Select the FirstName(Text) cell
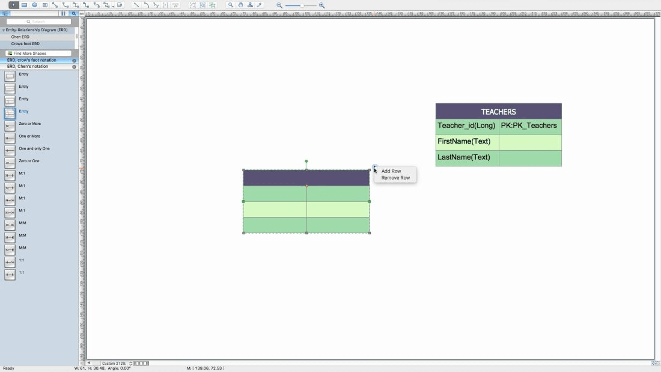 pos(467,142)
